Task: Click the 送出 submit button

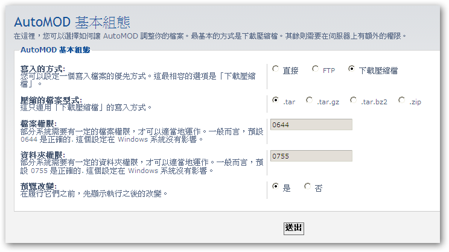Action: [293, 228]
